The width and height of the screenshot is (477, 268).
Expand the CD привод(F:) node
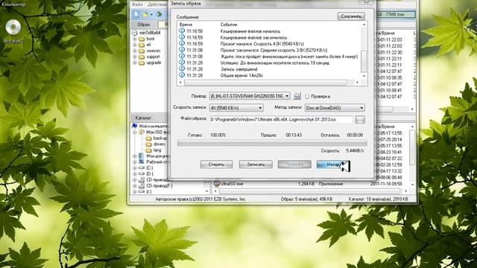pyautogui.click(x=135, y=185)
